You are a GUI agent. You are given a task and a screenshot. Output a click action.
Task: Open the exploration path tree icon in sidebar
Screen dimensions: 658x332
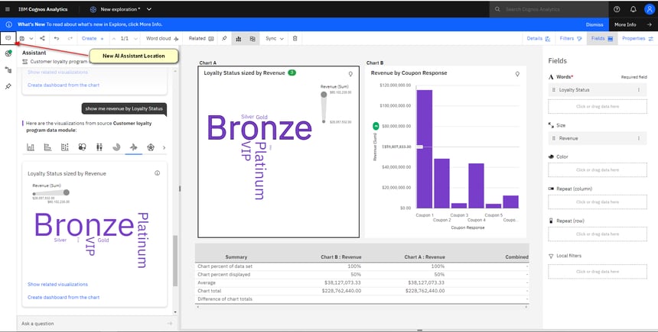pos(8,70)
